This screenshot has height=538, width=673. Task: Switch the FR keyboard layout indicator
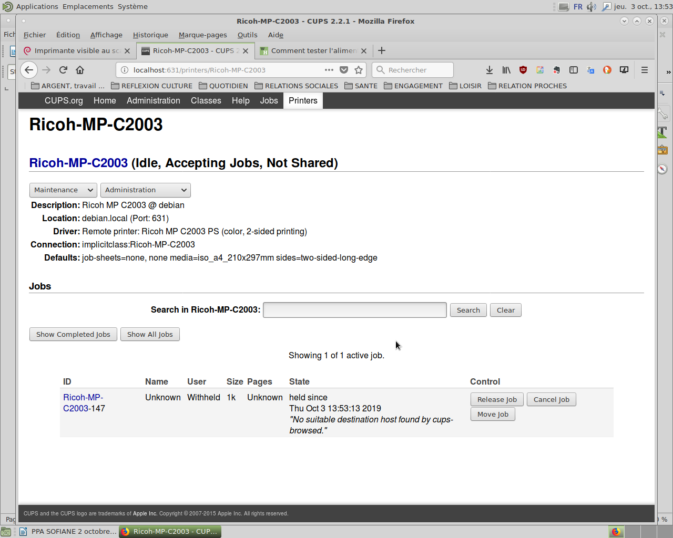tap(578, 7)
